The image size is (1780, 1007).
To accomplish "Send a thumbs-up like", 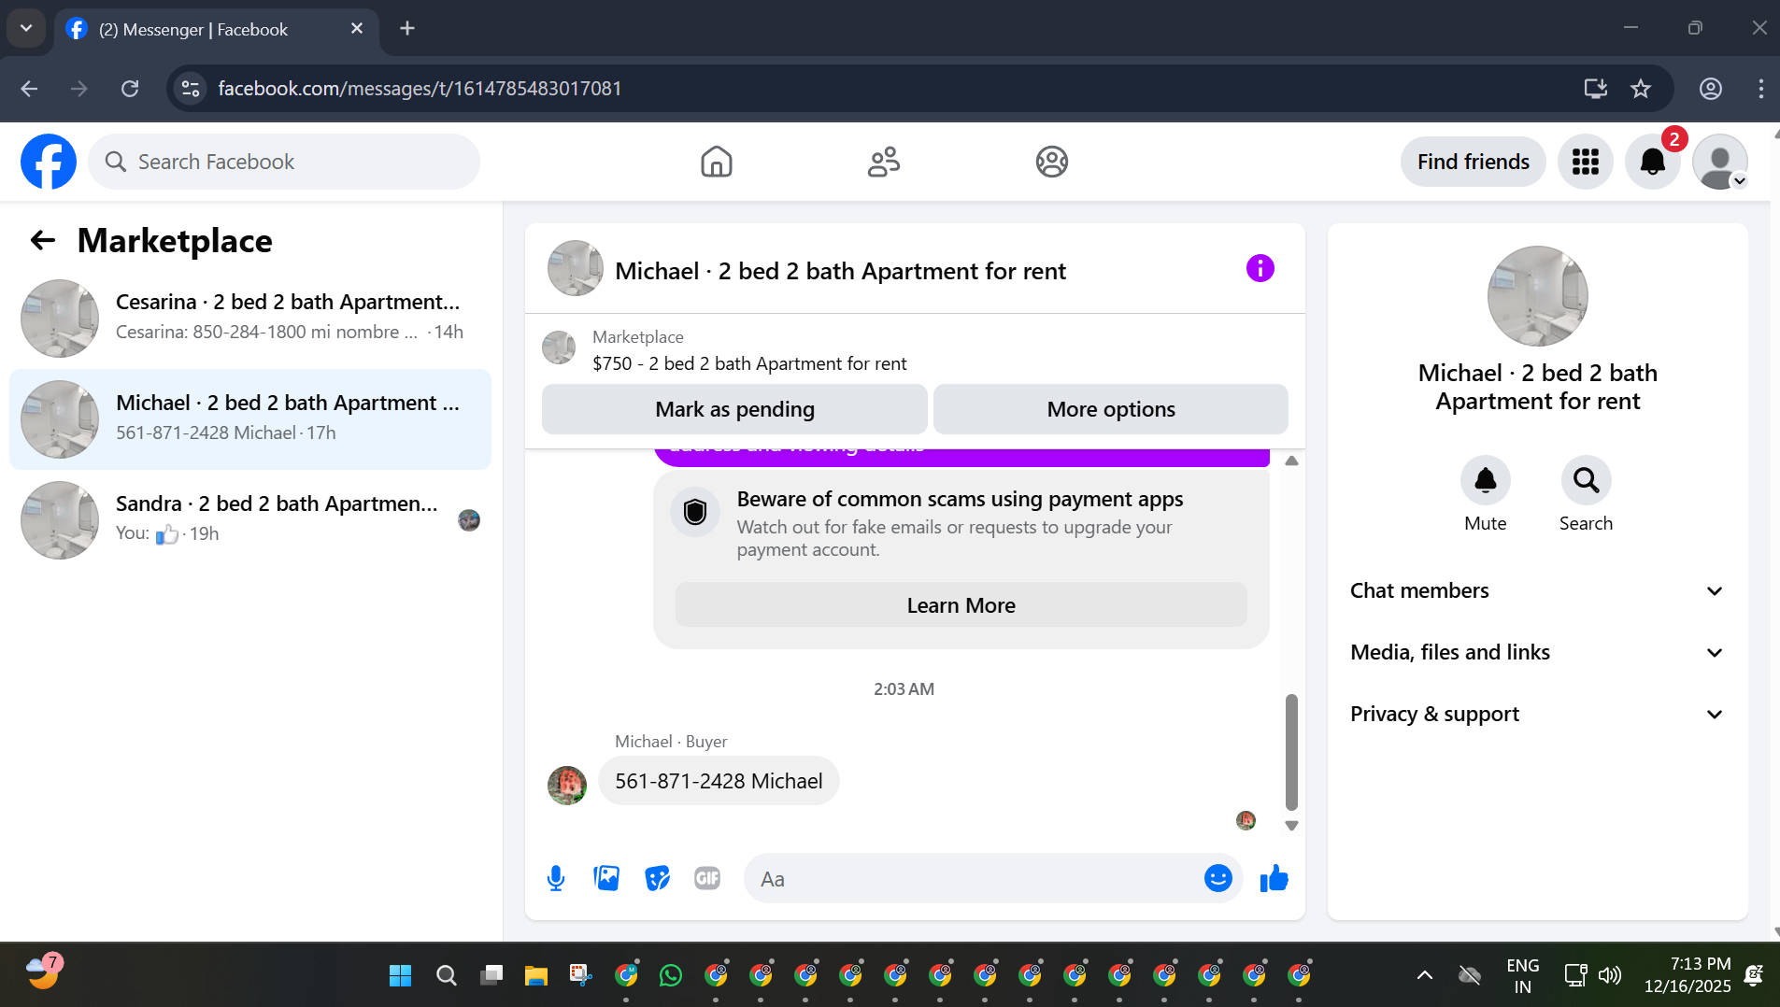I will pos(1274,878).
